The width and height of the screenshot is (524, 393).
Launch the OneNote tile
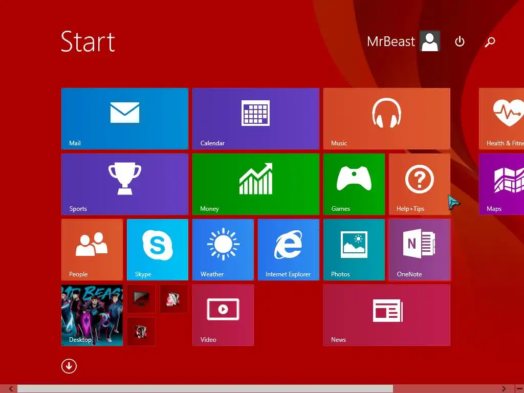pyautogui.click(x=420, y=250)
